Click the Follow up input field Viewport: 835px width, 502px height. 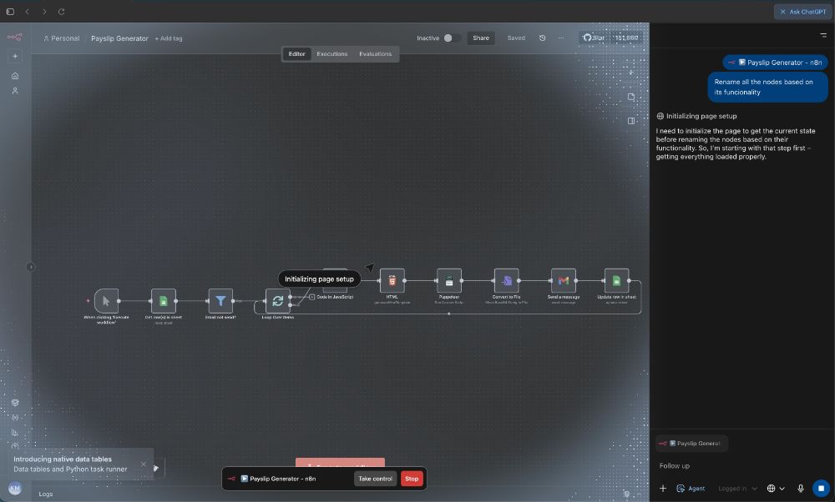741,465
